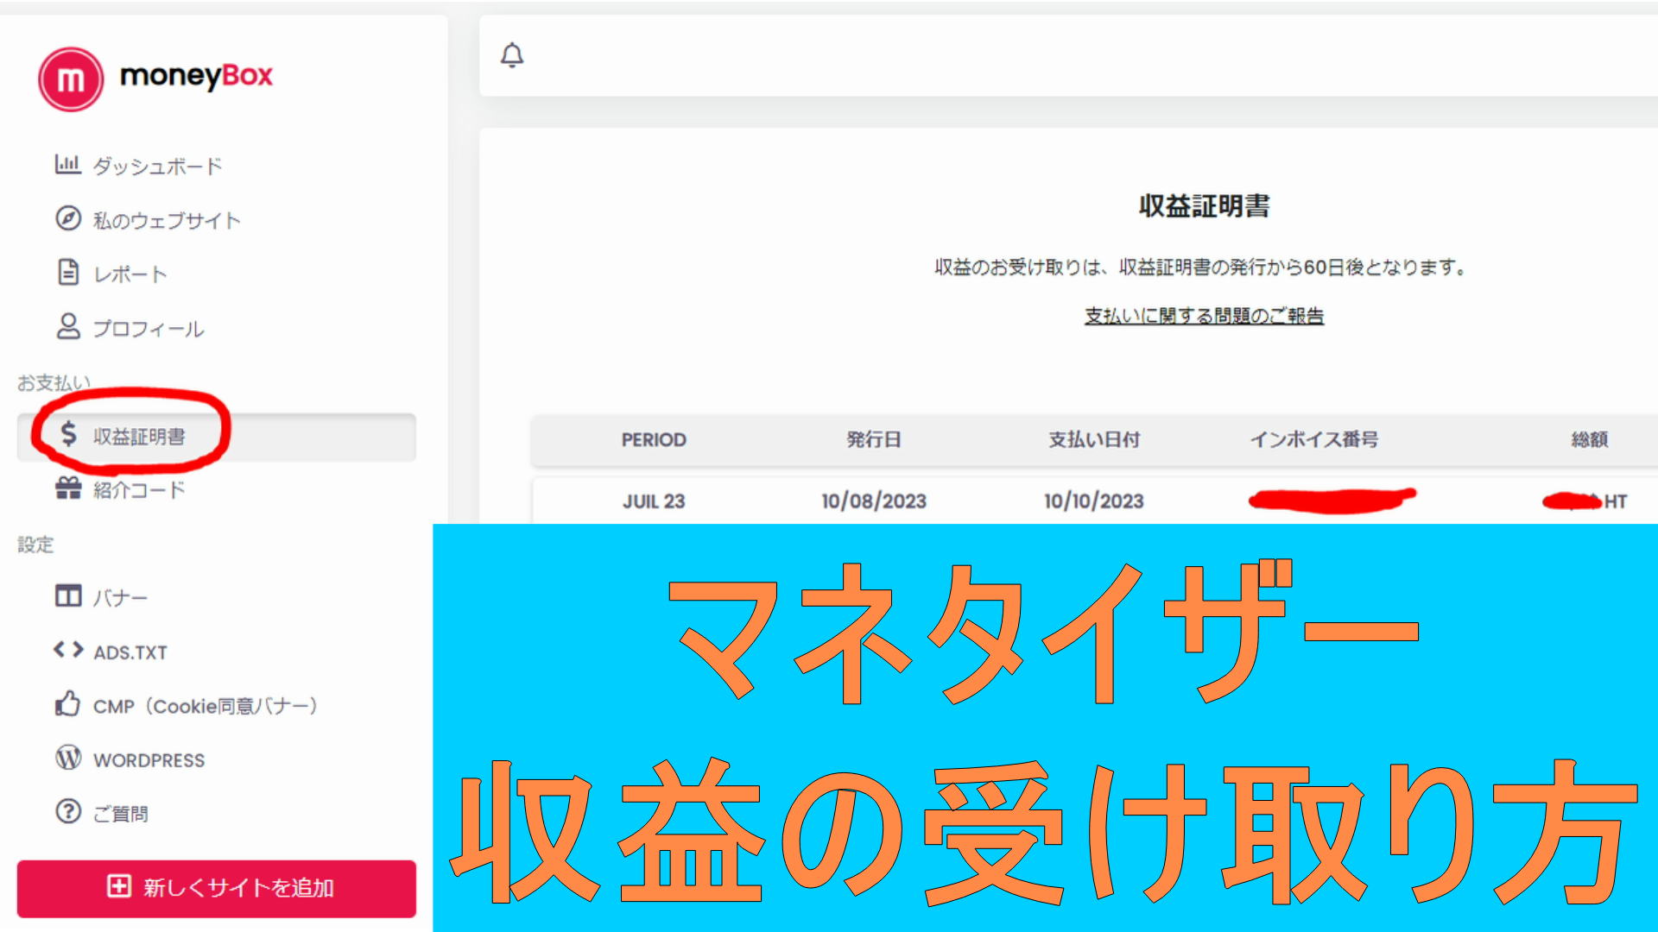Click the thumbs-up CMP icon

pos(68,704)
